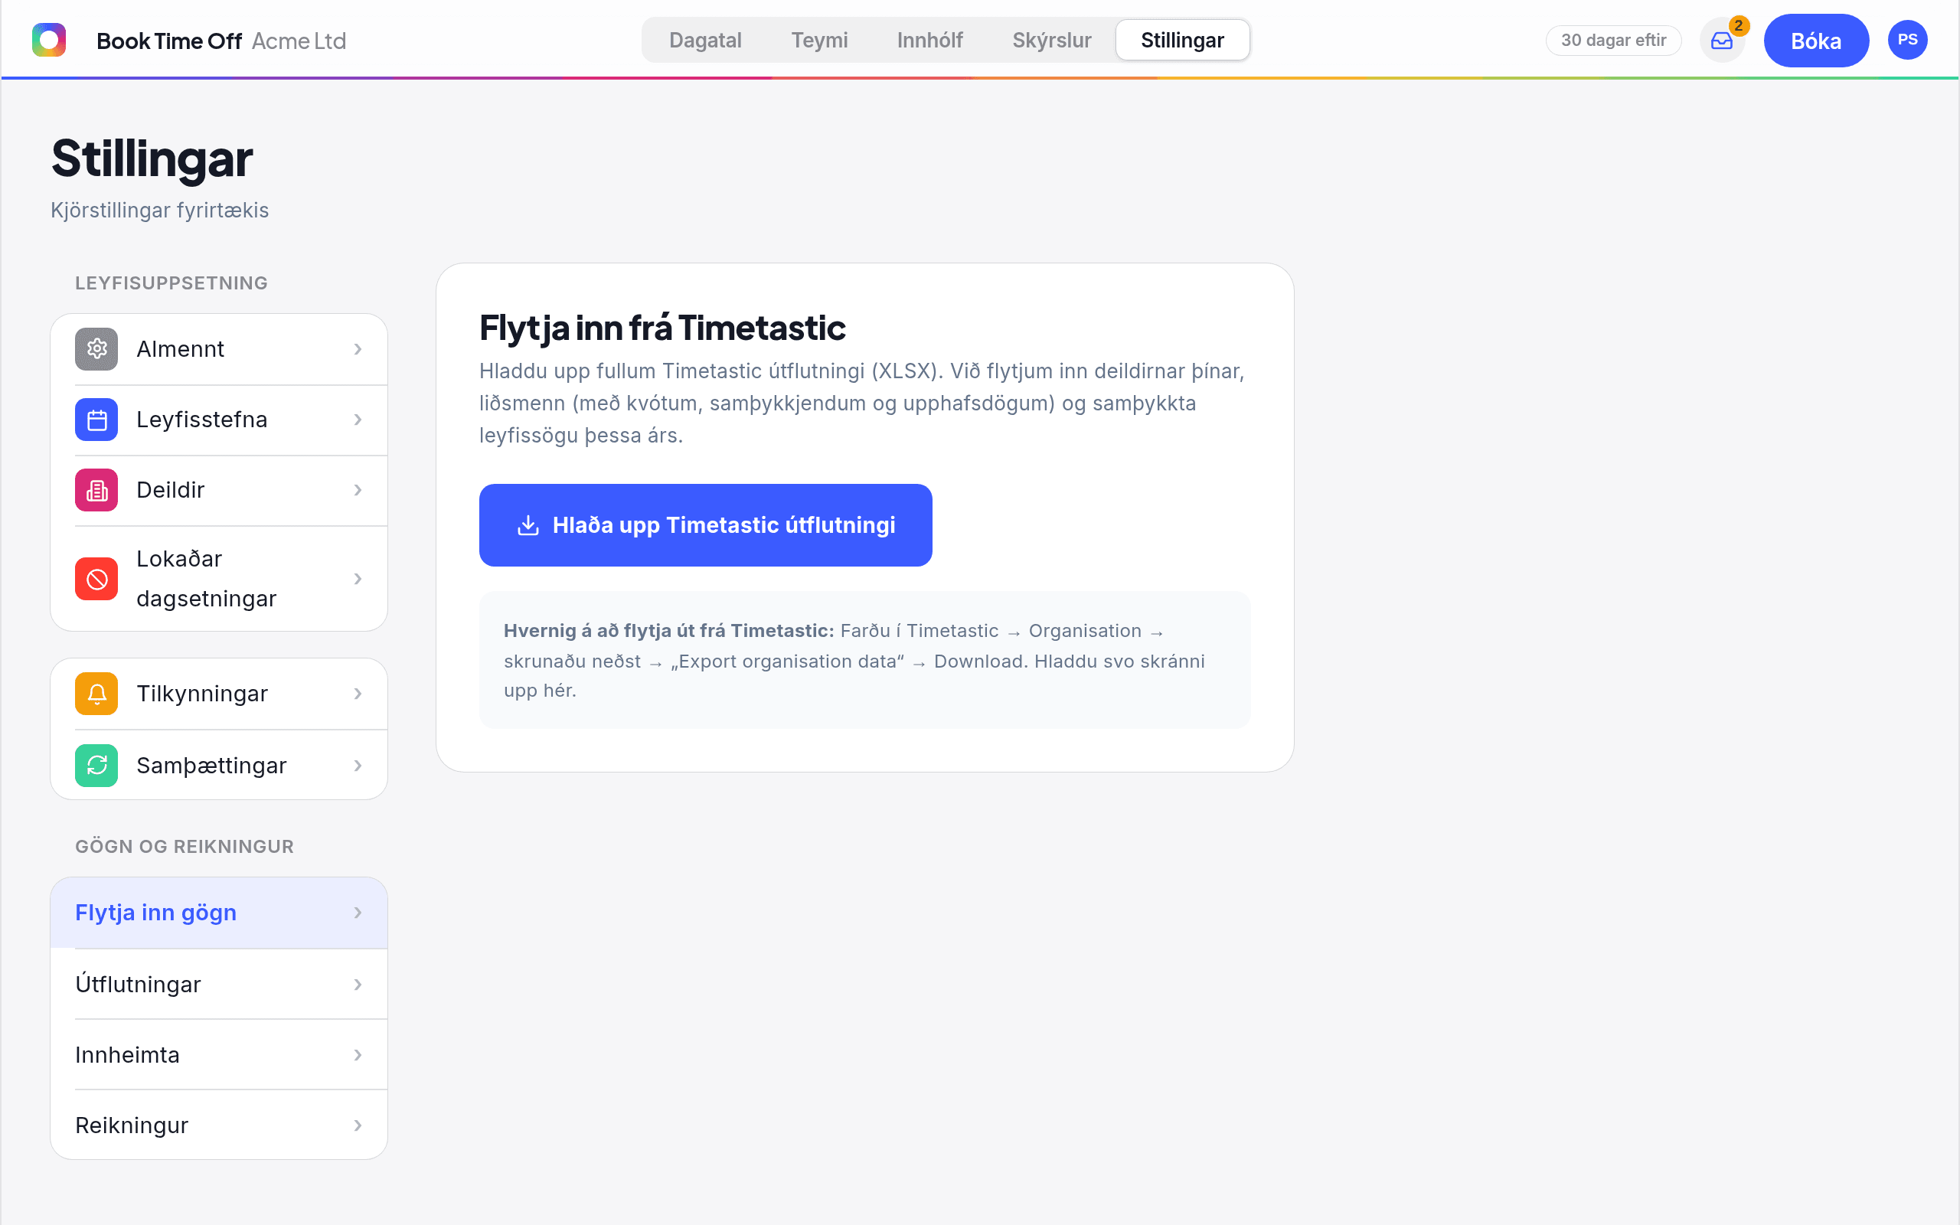Go to the Innhólf tab
The image size is (1960, 1225).
(929, 40)
